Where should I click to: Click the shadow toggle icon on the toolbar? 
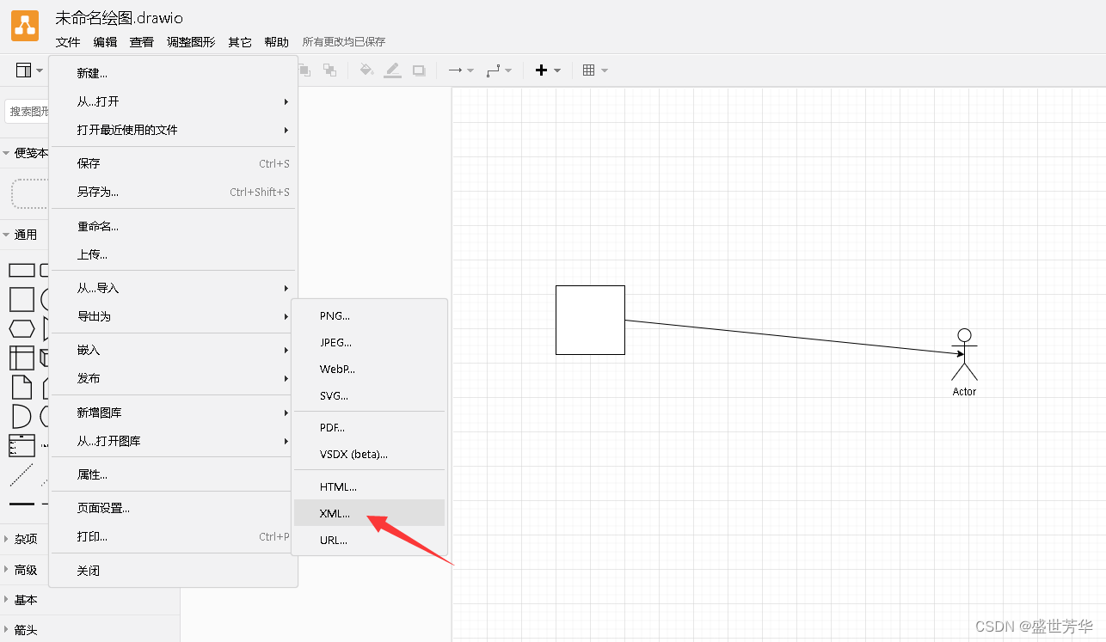click(x=419, y=70)
